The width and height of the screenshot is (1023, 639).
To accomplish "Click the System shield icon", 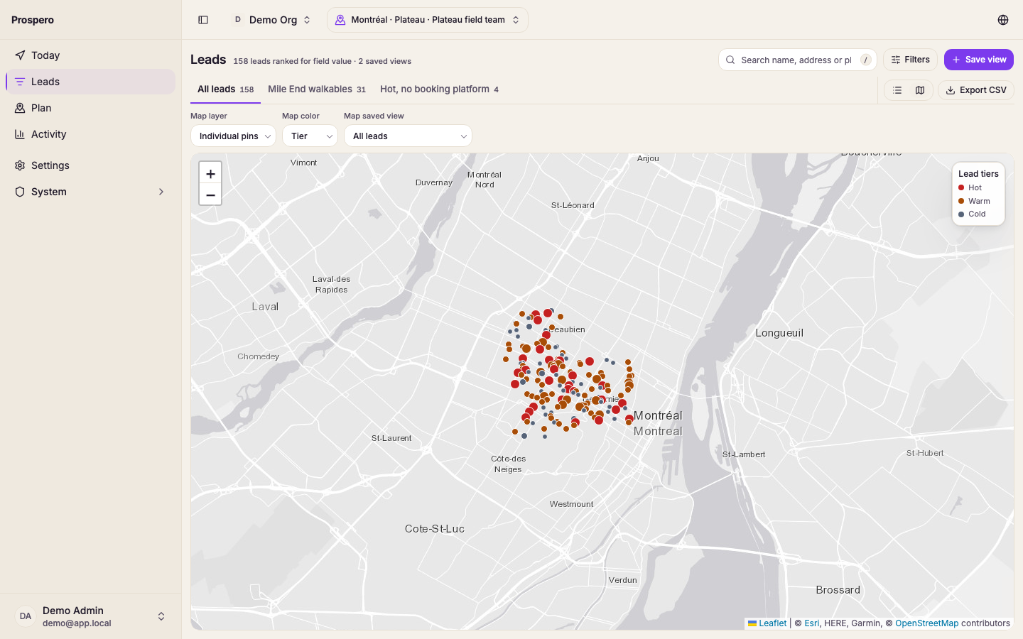I will pyautogui.click(x=20, y=192).
